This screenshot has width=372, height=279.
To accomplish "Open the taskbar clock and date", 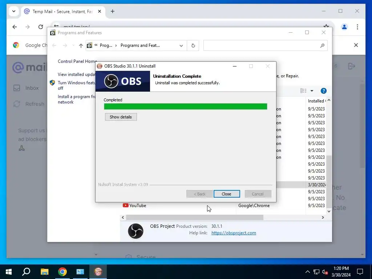I will (x=341, y=272).
